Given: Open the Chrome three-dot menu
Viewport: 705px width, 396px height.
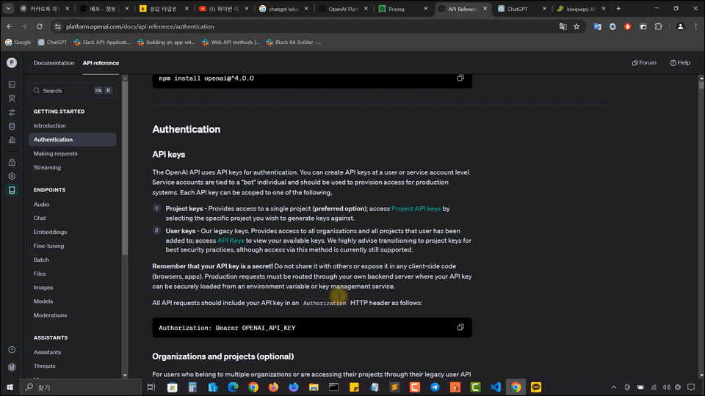Looking at the screenshot, I should tap(695, 26).
